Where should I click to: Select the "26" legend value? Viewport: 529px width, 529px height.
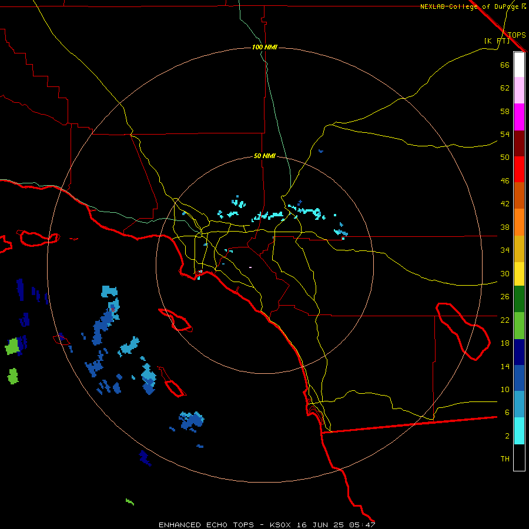pyautogui.click(x=505, y=297)
